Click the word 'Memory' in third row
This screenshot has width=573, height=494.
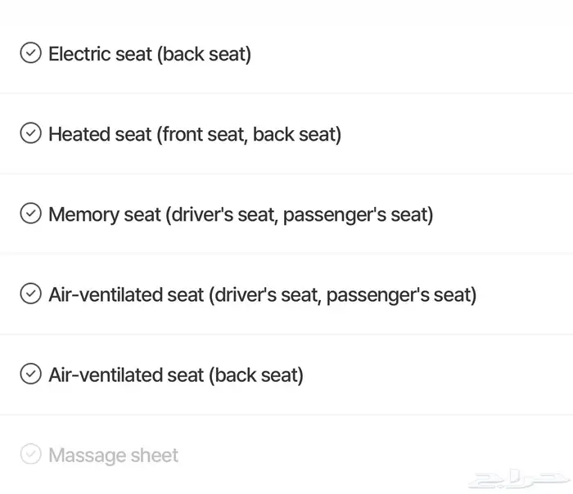83,215
